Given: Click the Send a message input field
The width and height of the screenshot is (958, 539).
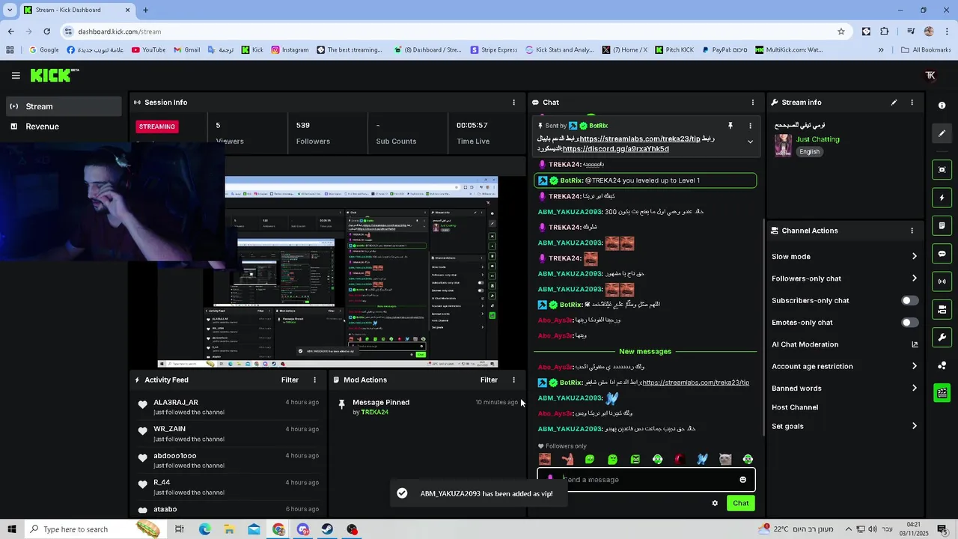Looking at the screenshot, I should click(647, 480).
